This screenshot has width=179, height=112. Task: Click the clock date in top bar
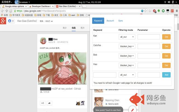pos(89,2)
